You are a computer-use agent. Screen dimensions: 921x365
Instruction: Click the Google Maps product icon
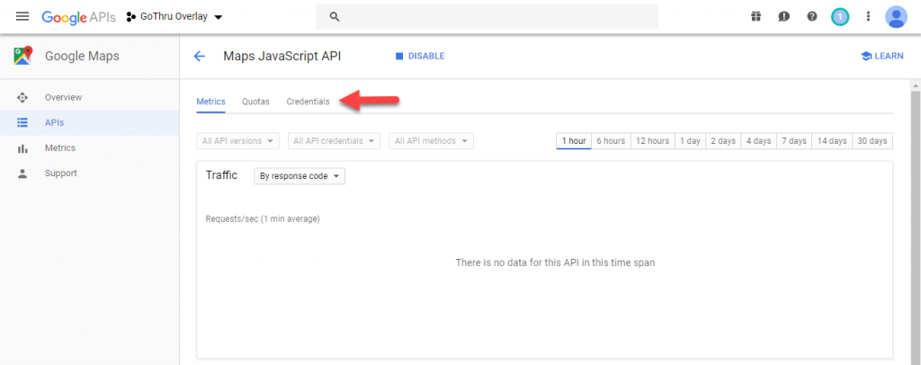pos(22,57)
